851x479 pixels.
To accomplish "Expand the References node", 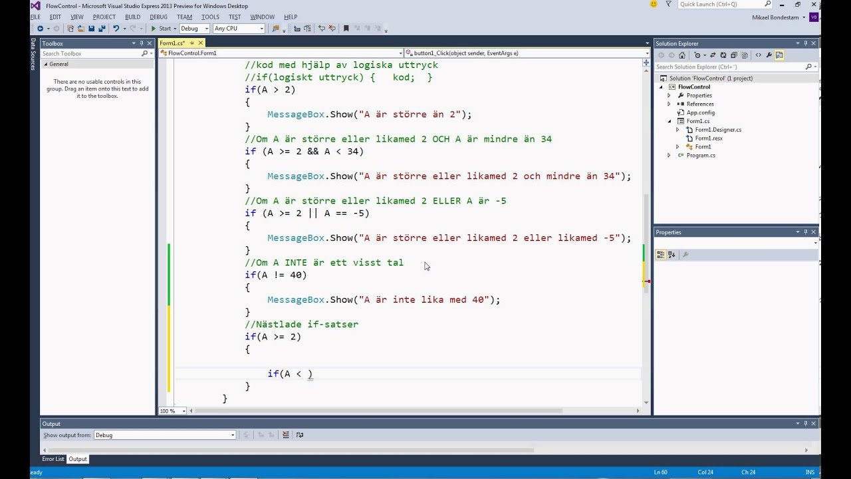I will coord(669,104).
